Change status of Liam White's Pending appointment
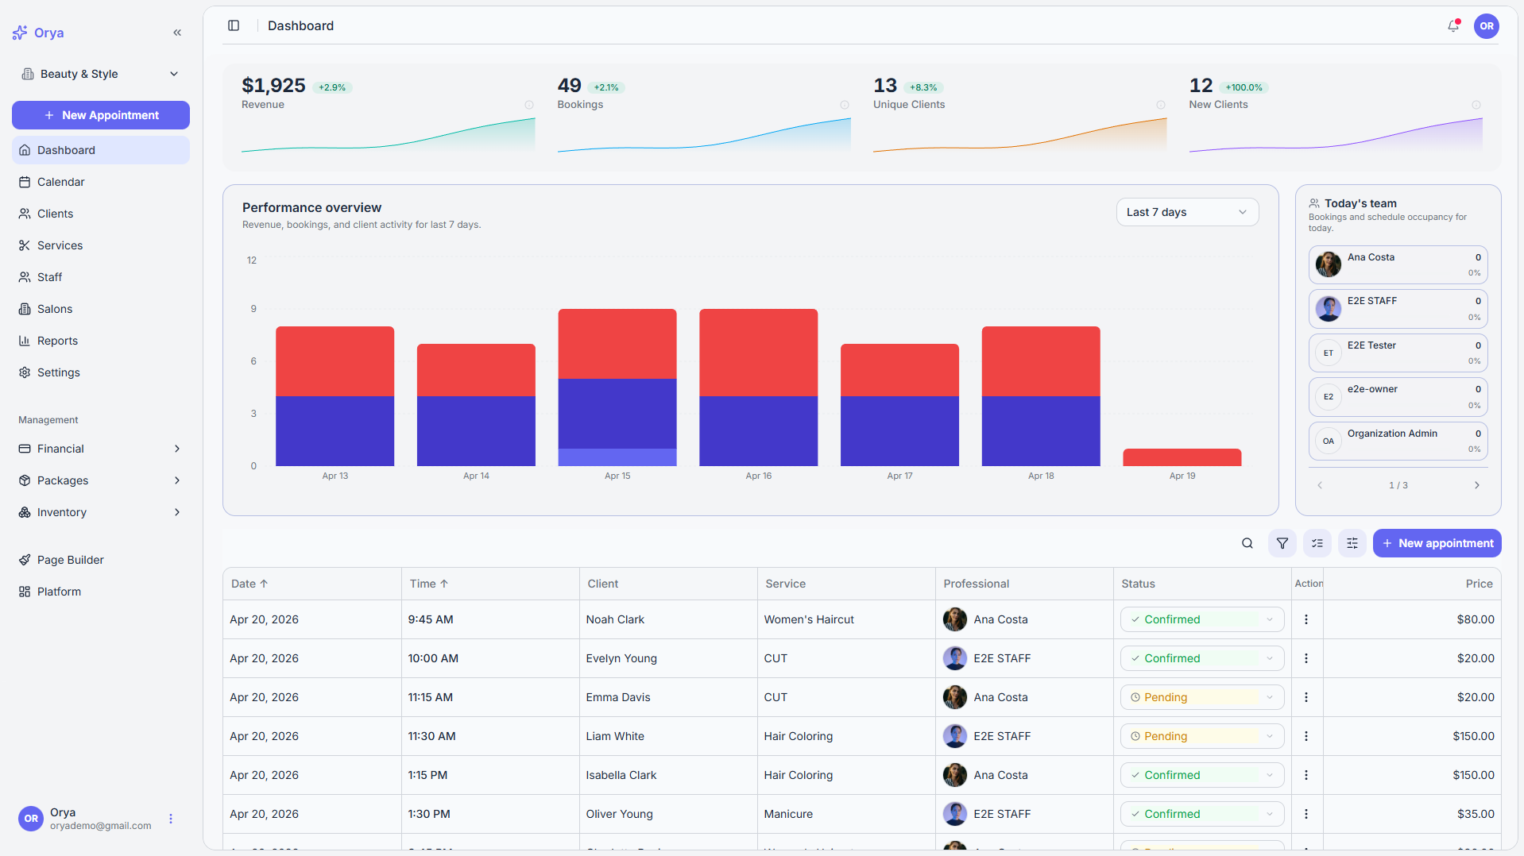The height and width of the screenshot is (856, 1524). click(1202, 736)
